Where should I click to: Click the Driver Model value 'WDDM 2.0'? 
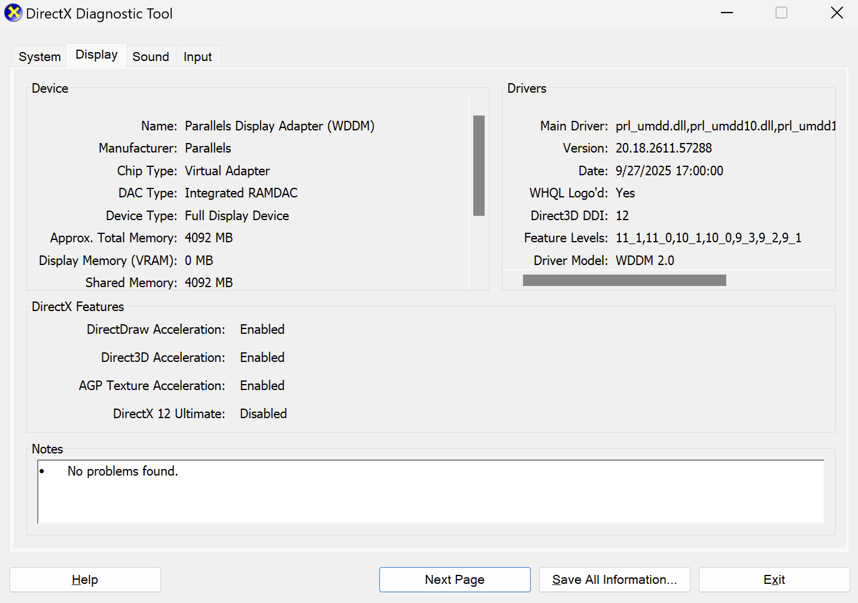tap(645, 261)
